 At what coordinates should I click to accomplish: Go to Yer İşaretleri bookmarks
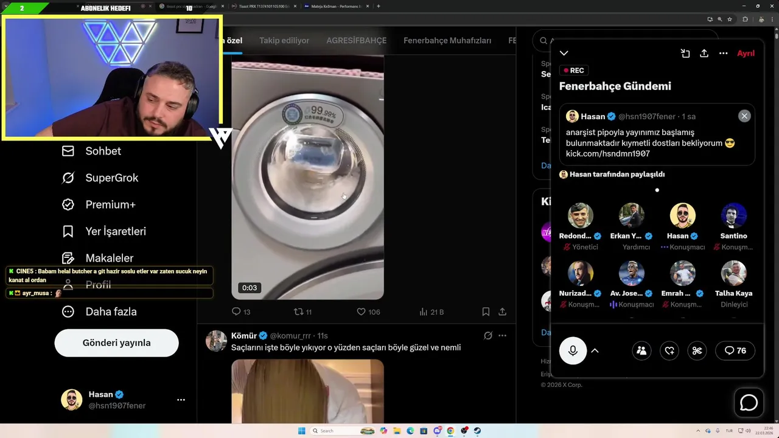(103, 231)
